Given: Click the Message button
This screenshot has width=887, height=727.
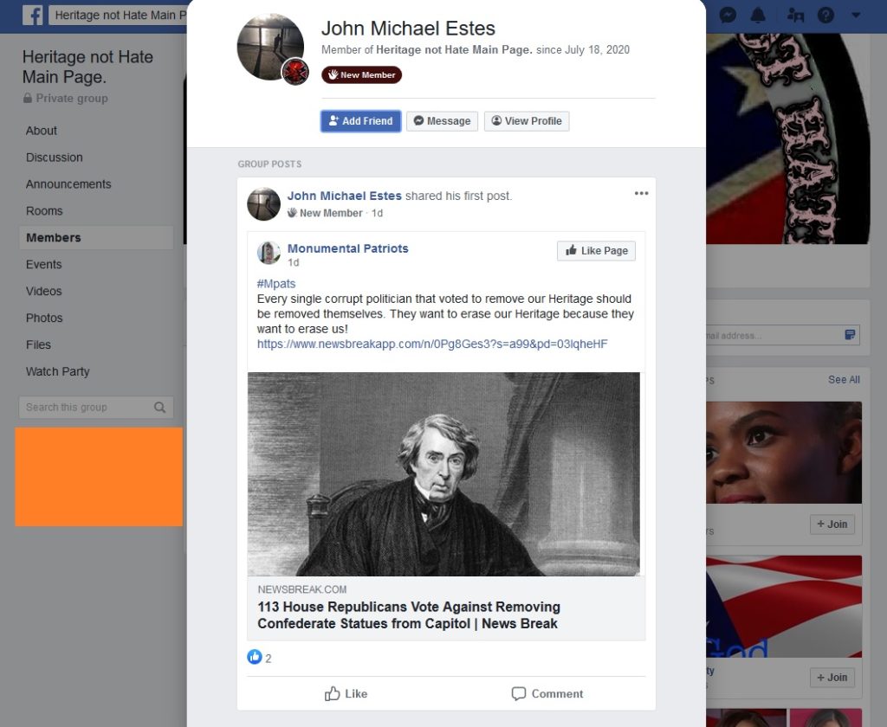Looking at the screenshot, I should 442,121.
